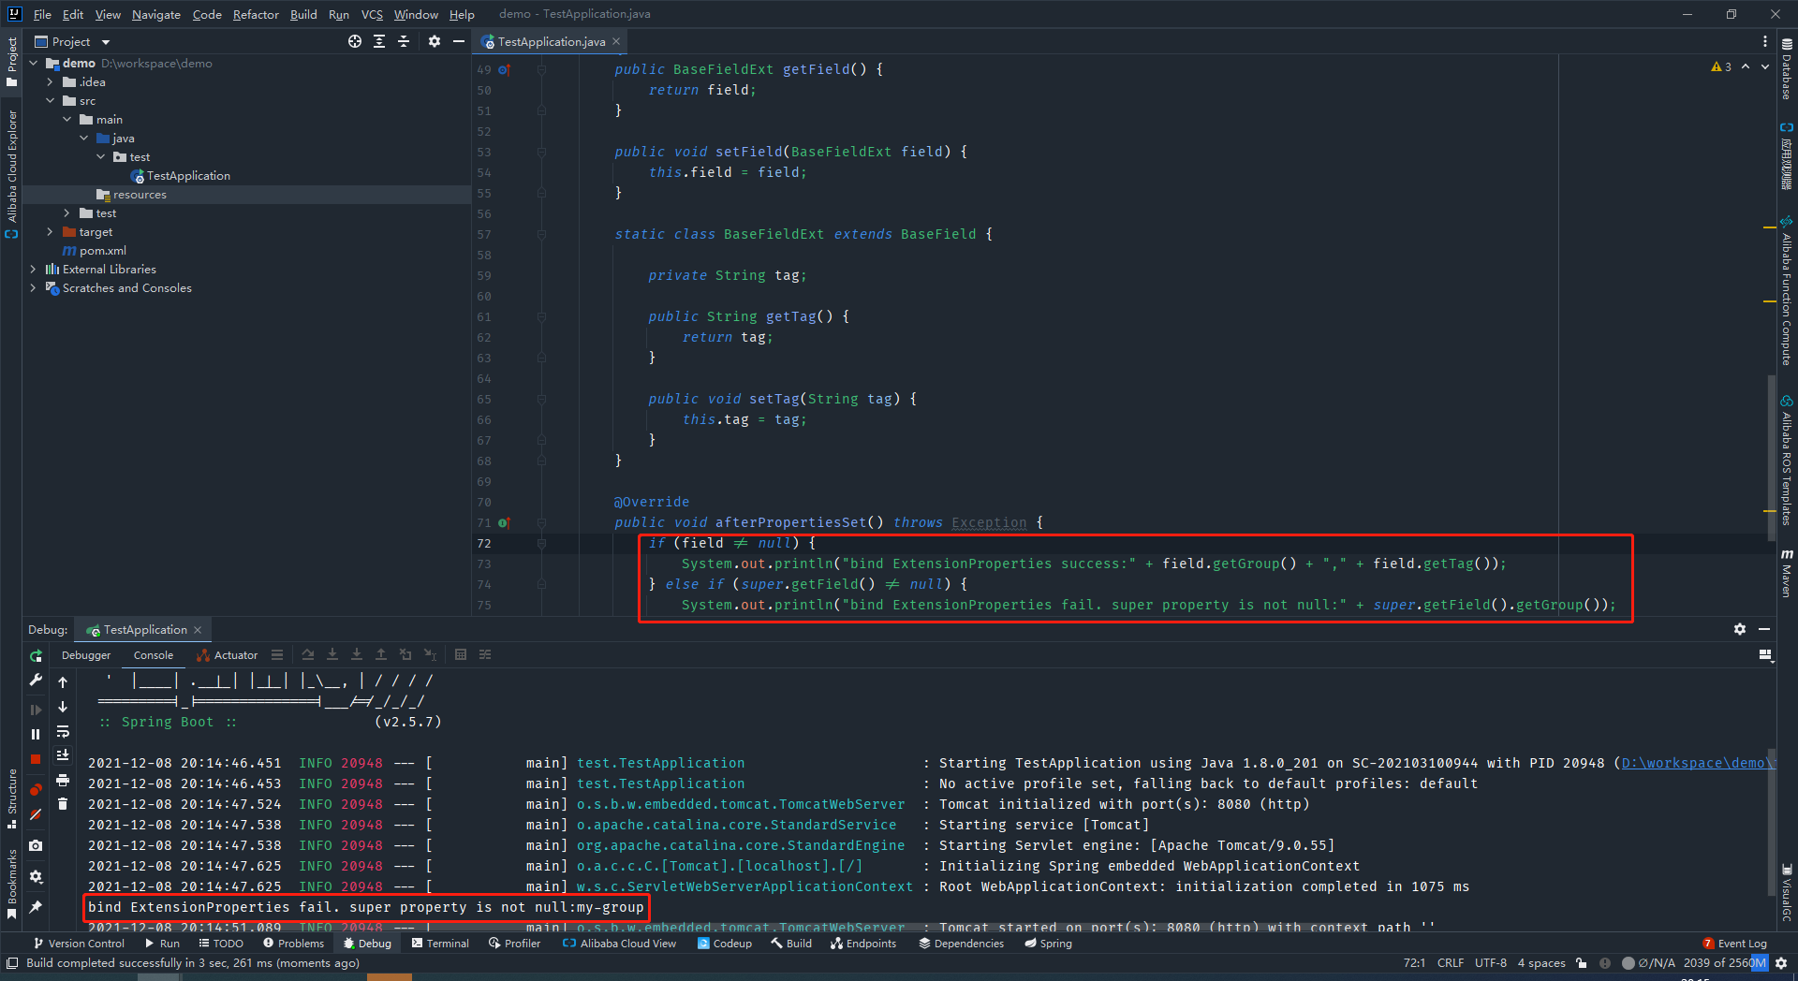Change line separator CRLF in status bar
This screenshot has width=1798, height=981.
tap(1451, 963)
